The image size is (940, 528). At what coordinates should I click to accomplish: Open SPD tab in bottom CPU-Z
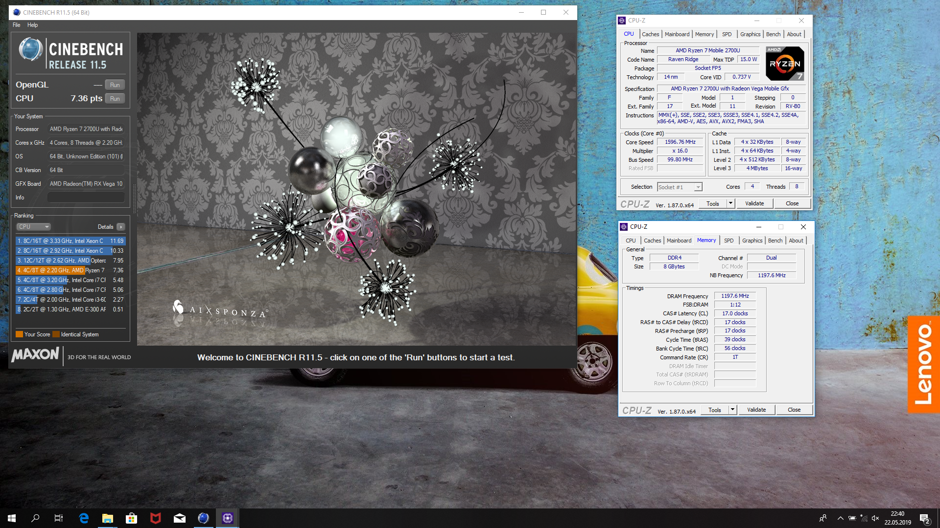point(729,241)
